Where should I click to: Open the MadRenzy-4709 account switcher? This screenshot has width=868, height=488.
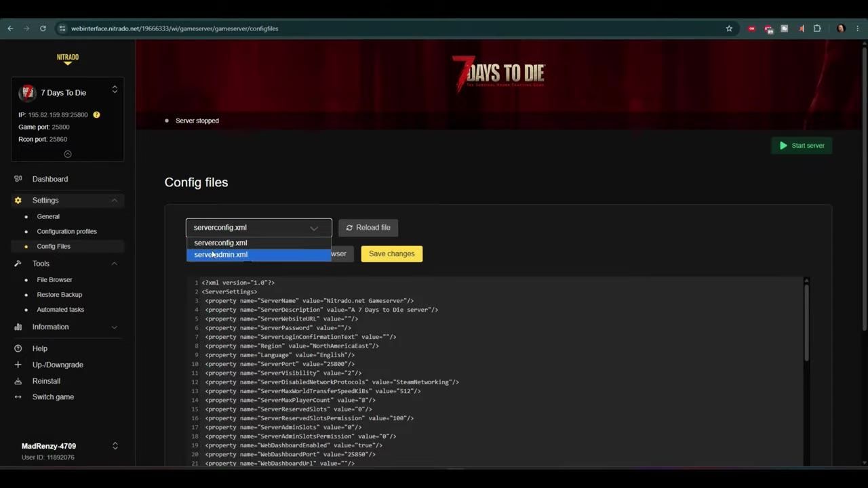coord(115,446)
